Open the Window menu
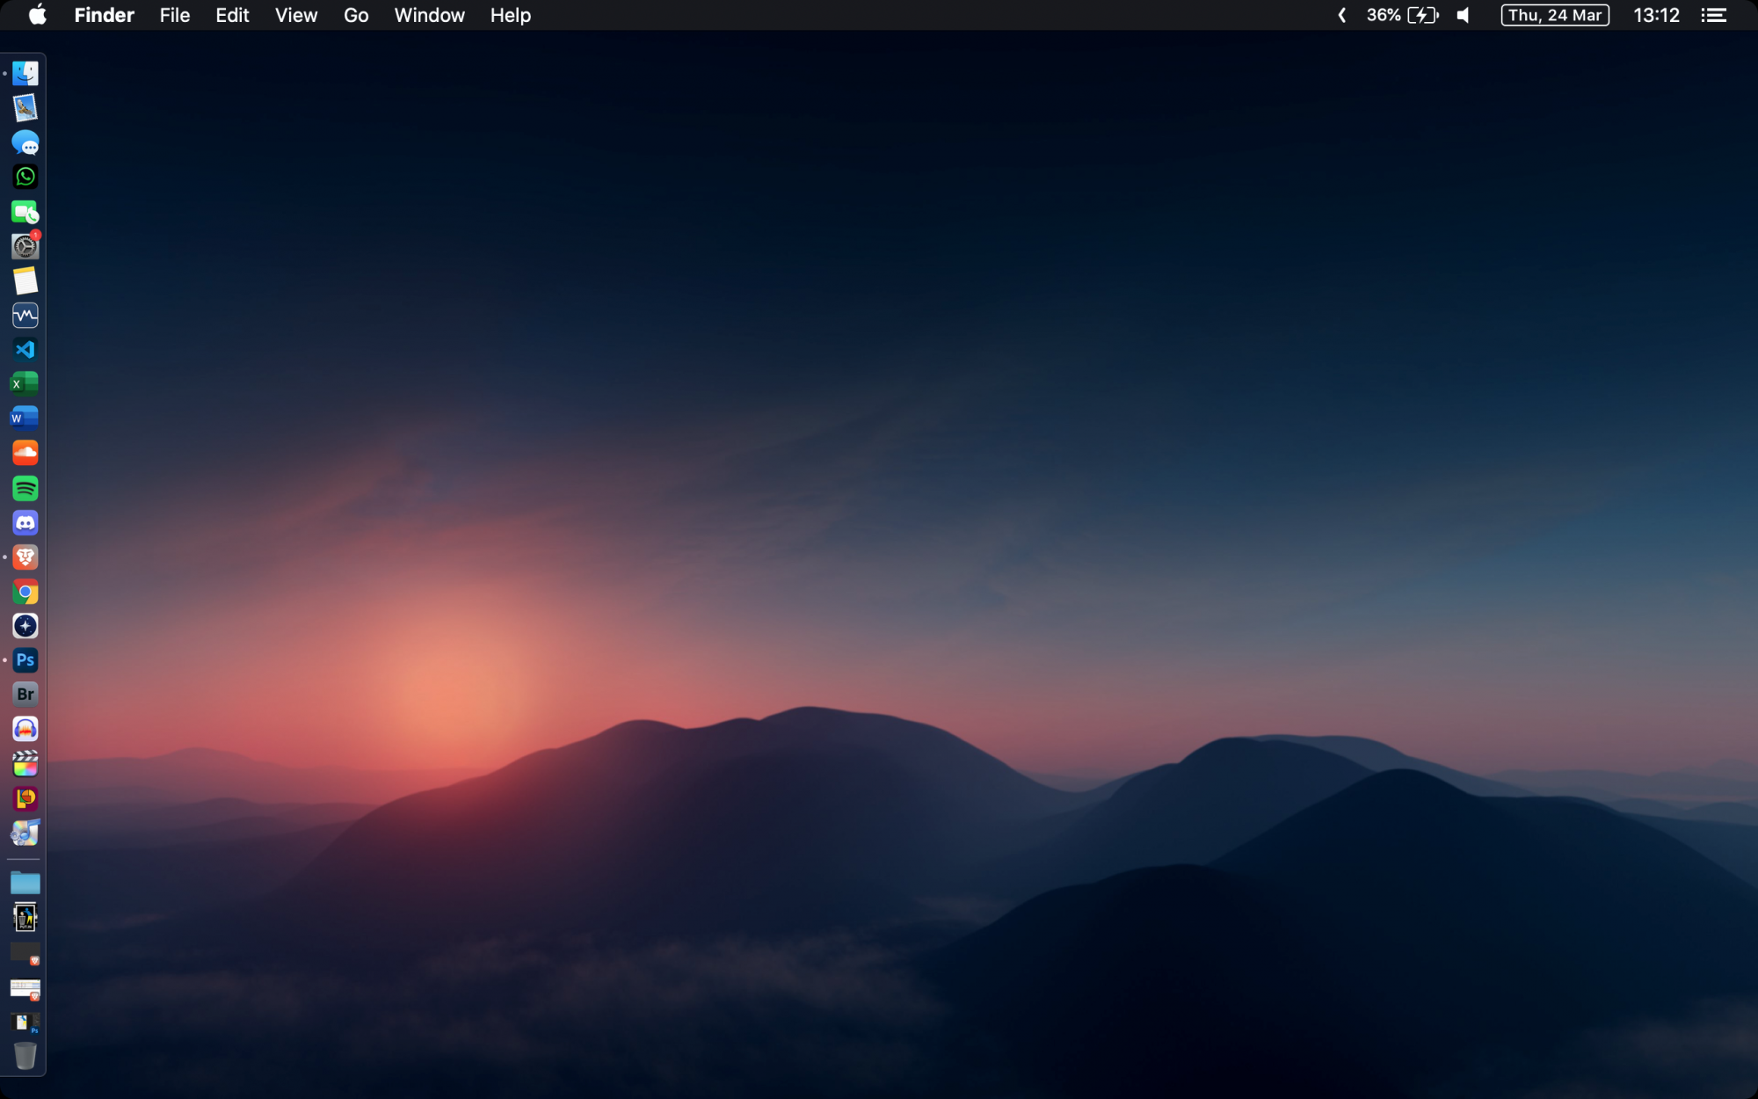This screenshot has height=1099, width=1758. pyautogui.click(x=429, y=15)
